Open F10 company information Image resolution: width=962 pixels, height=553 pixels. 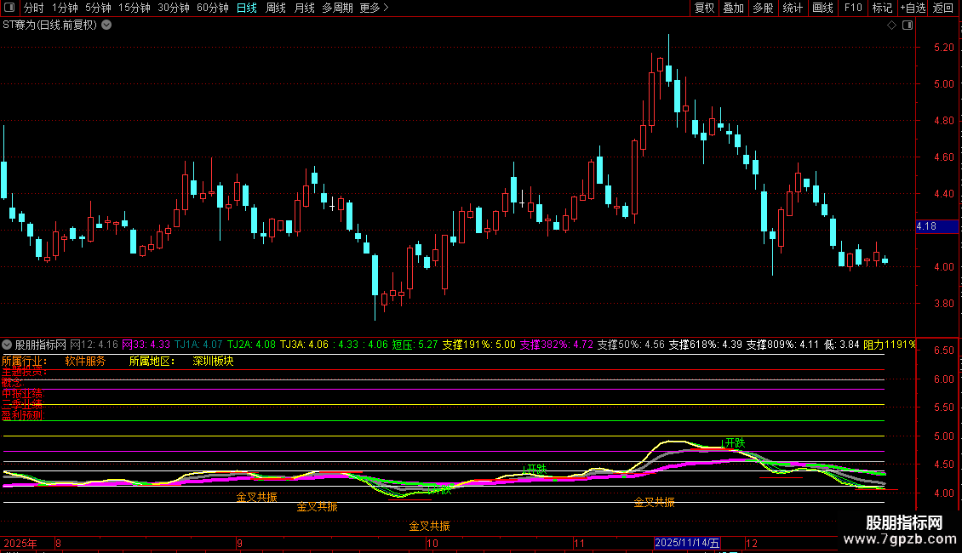(x=853, y=9)
